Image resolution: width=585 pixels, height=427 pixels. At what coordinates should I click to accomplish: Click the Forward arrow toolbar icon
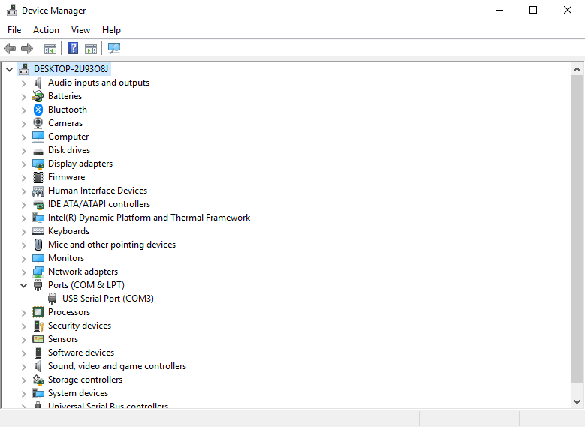click(x=27, y=49)
